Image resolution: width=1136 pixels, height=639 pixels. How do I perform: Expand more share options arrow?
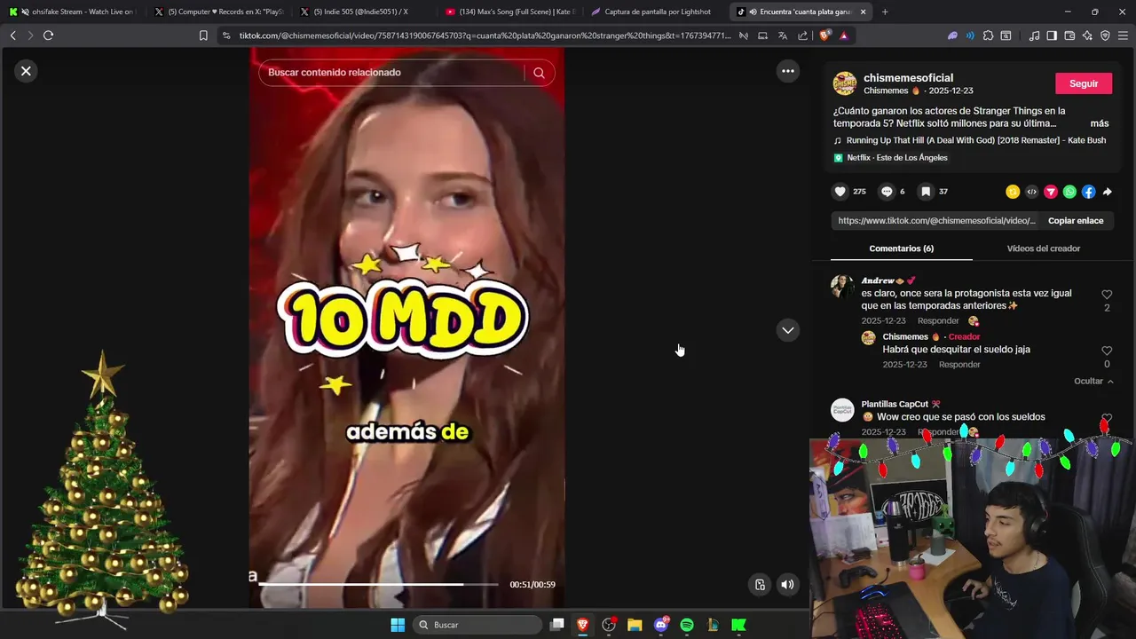[x=1108, y=192]
